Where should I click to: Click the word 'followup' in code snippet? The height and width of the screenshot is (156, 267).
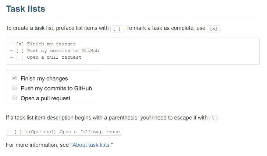(x=91, y=132)
